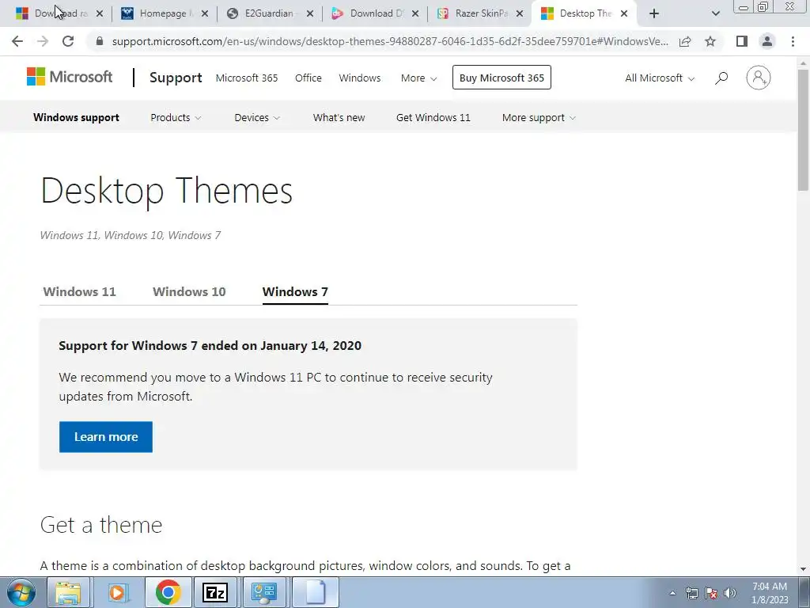Click the address bar URL field
The width and height of the screenshot is (810, 608).
coord(390,41)
